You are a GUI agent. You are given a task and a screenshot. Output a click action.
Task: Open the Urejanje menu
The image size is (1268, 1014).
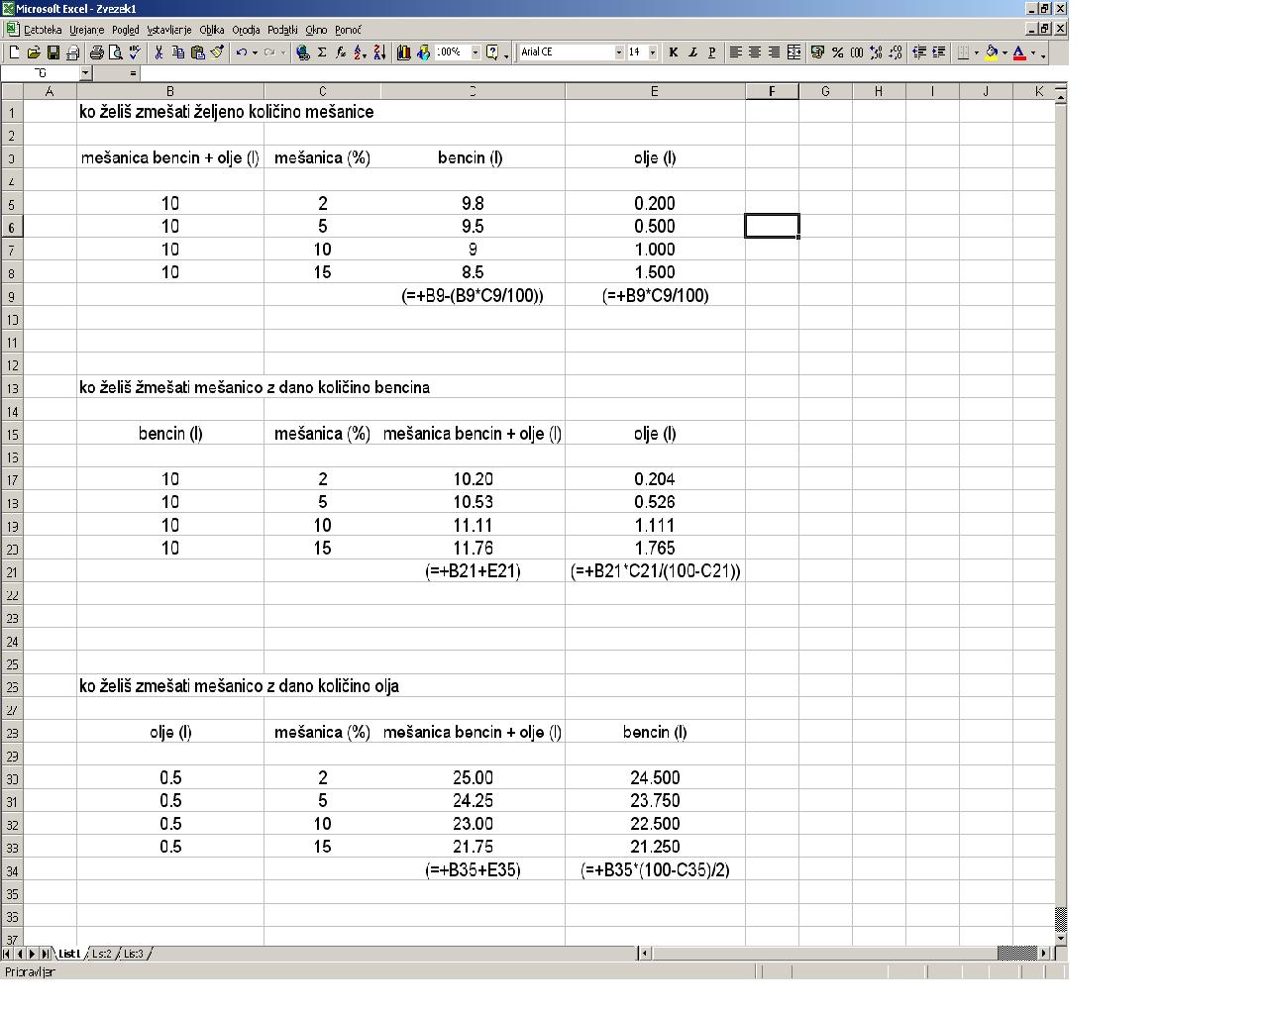coord(86,30)
